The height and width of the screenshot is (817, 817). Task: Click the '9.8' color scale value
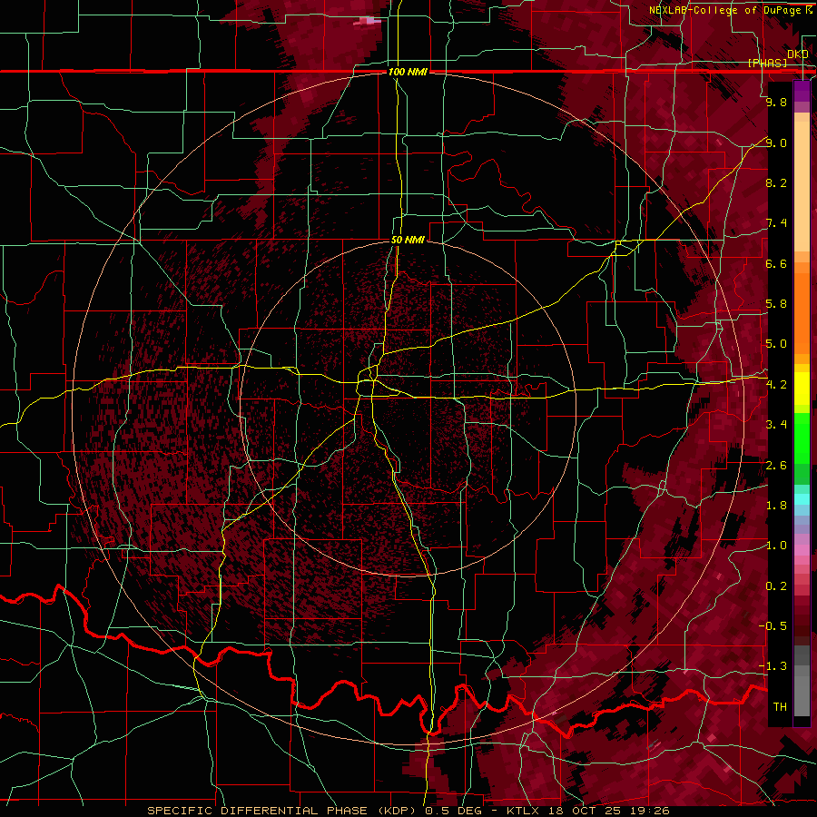click(x=776, y=102)
